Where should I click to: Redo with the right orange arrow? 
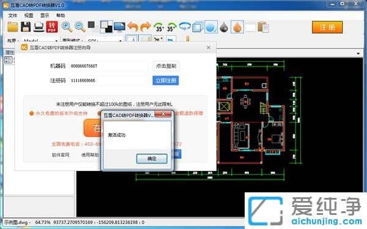(146, 27)
